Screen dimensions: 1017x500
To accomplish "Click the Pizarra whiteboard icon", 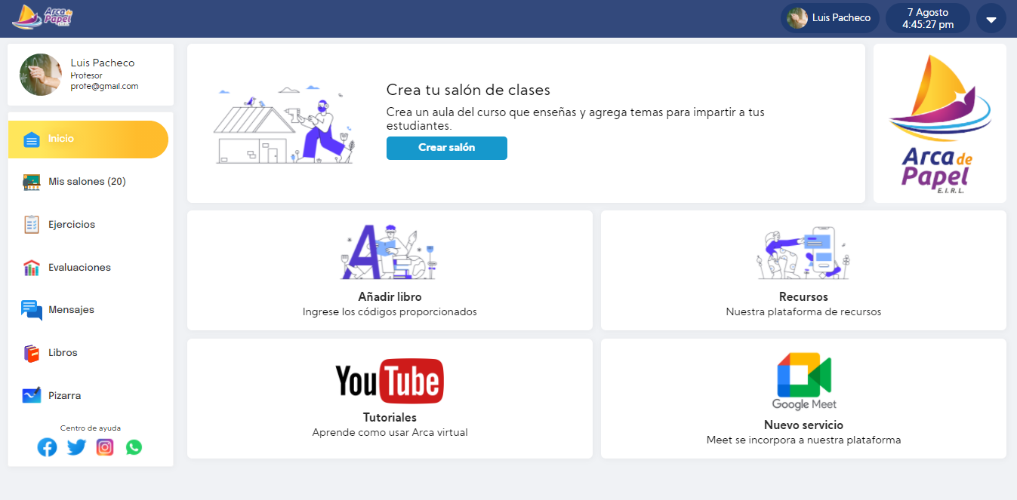I will (31, 395).
